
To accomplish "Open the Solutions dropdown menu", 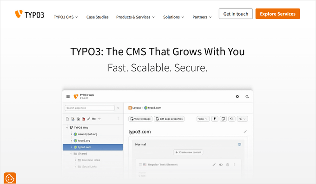I will (x=174, y=17).
